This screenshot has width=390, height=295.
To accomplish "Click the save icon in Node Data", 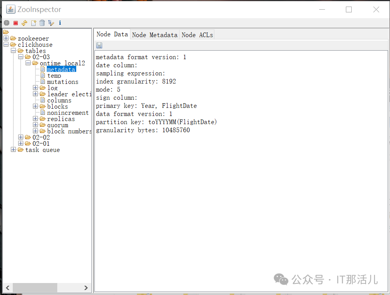I will coord(99,45).
